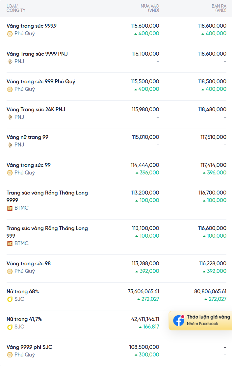Click sell price 80,806,065.61 for Nữ trang 68%

[x=210, y=292]
